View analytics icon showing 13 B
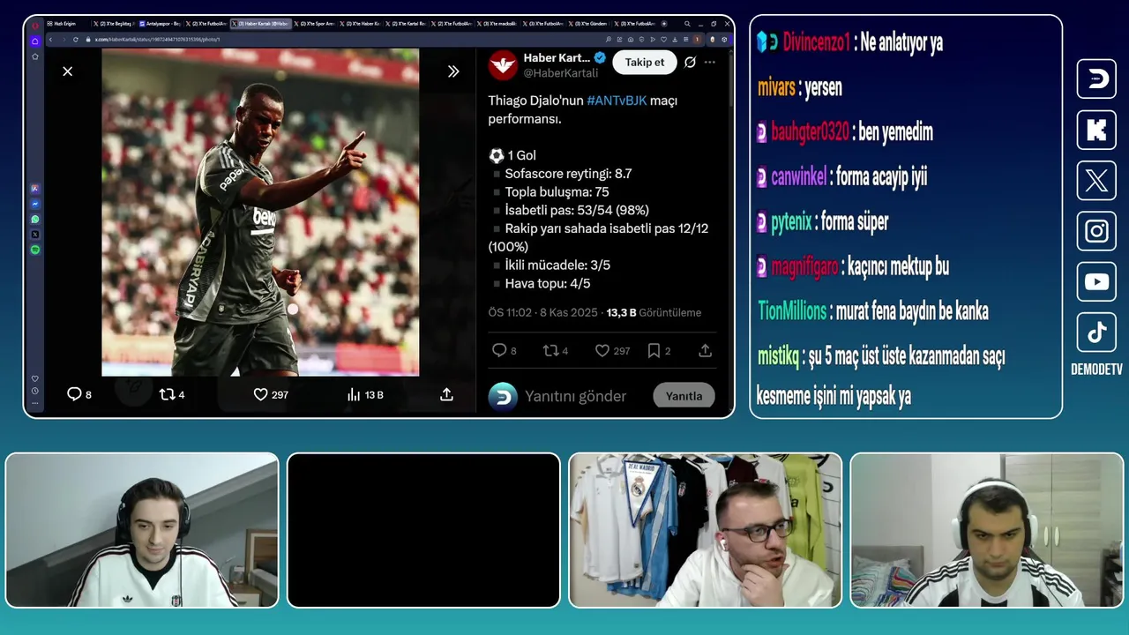 pos(366,394)
